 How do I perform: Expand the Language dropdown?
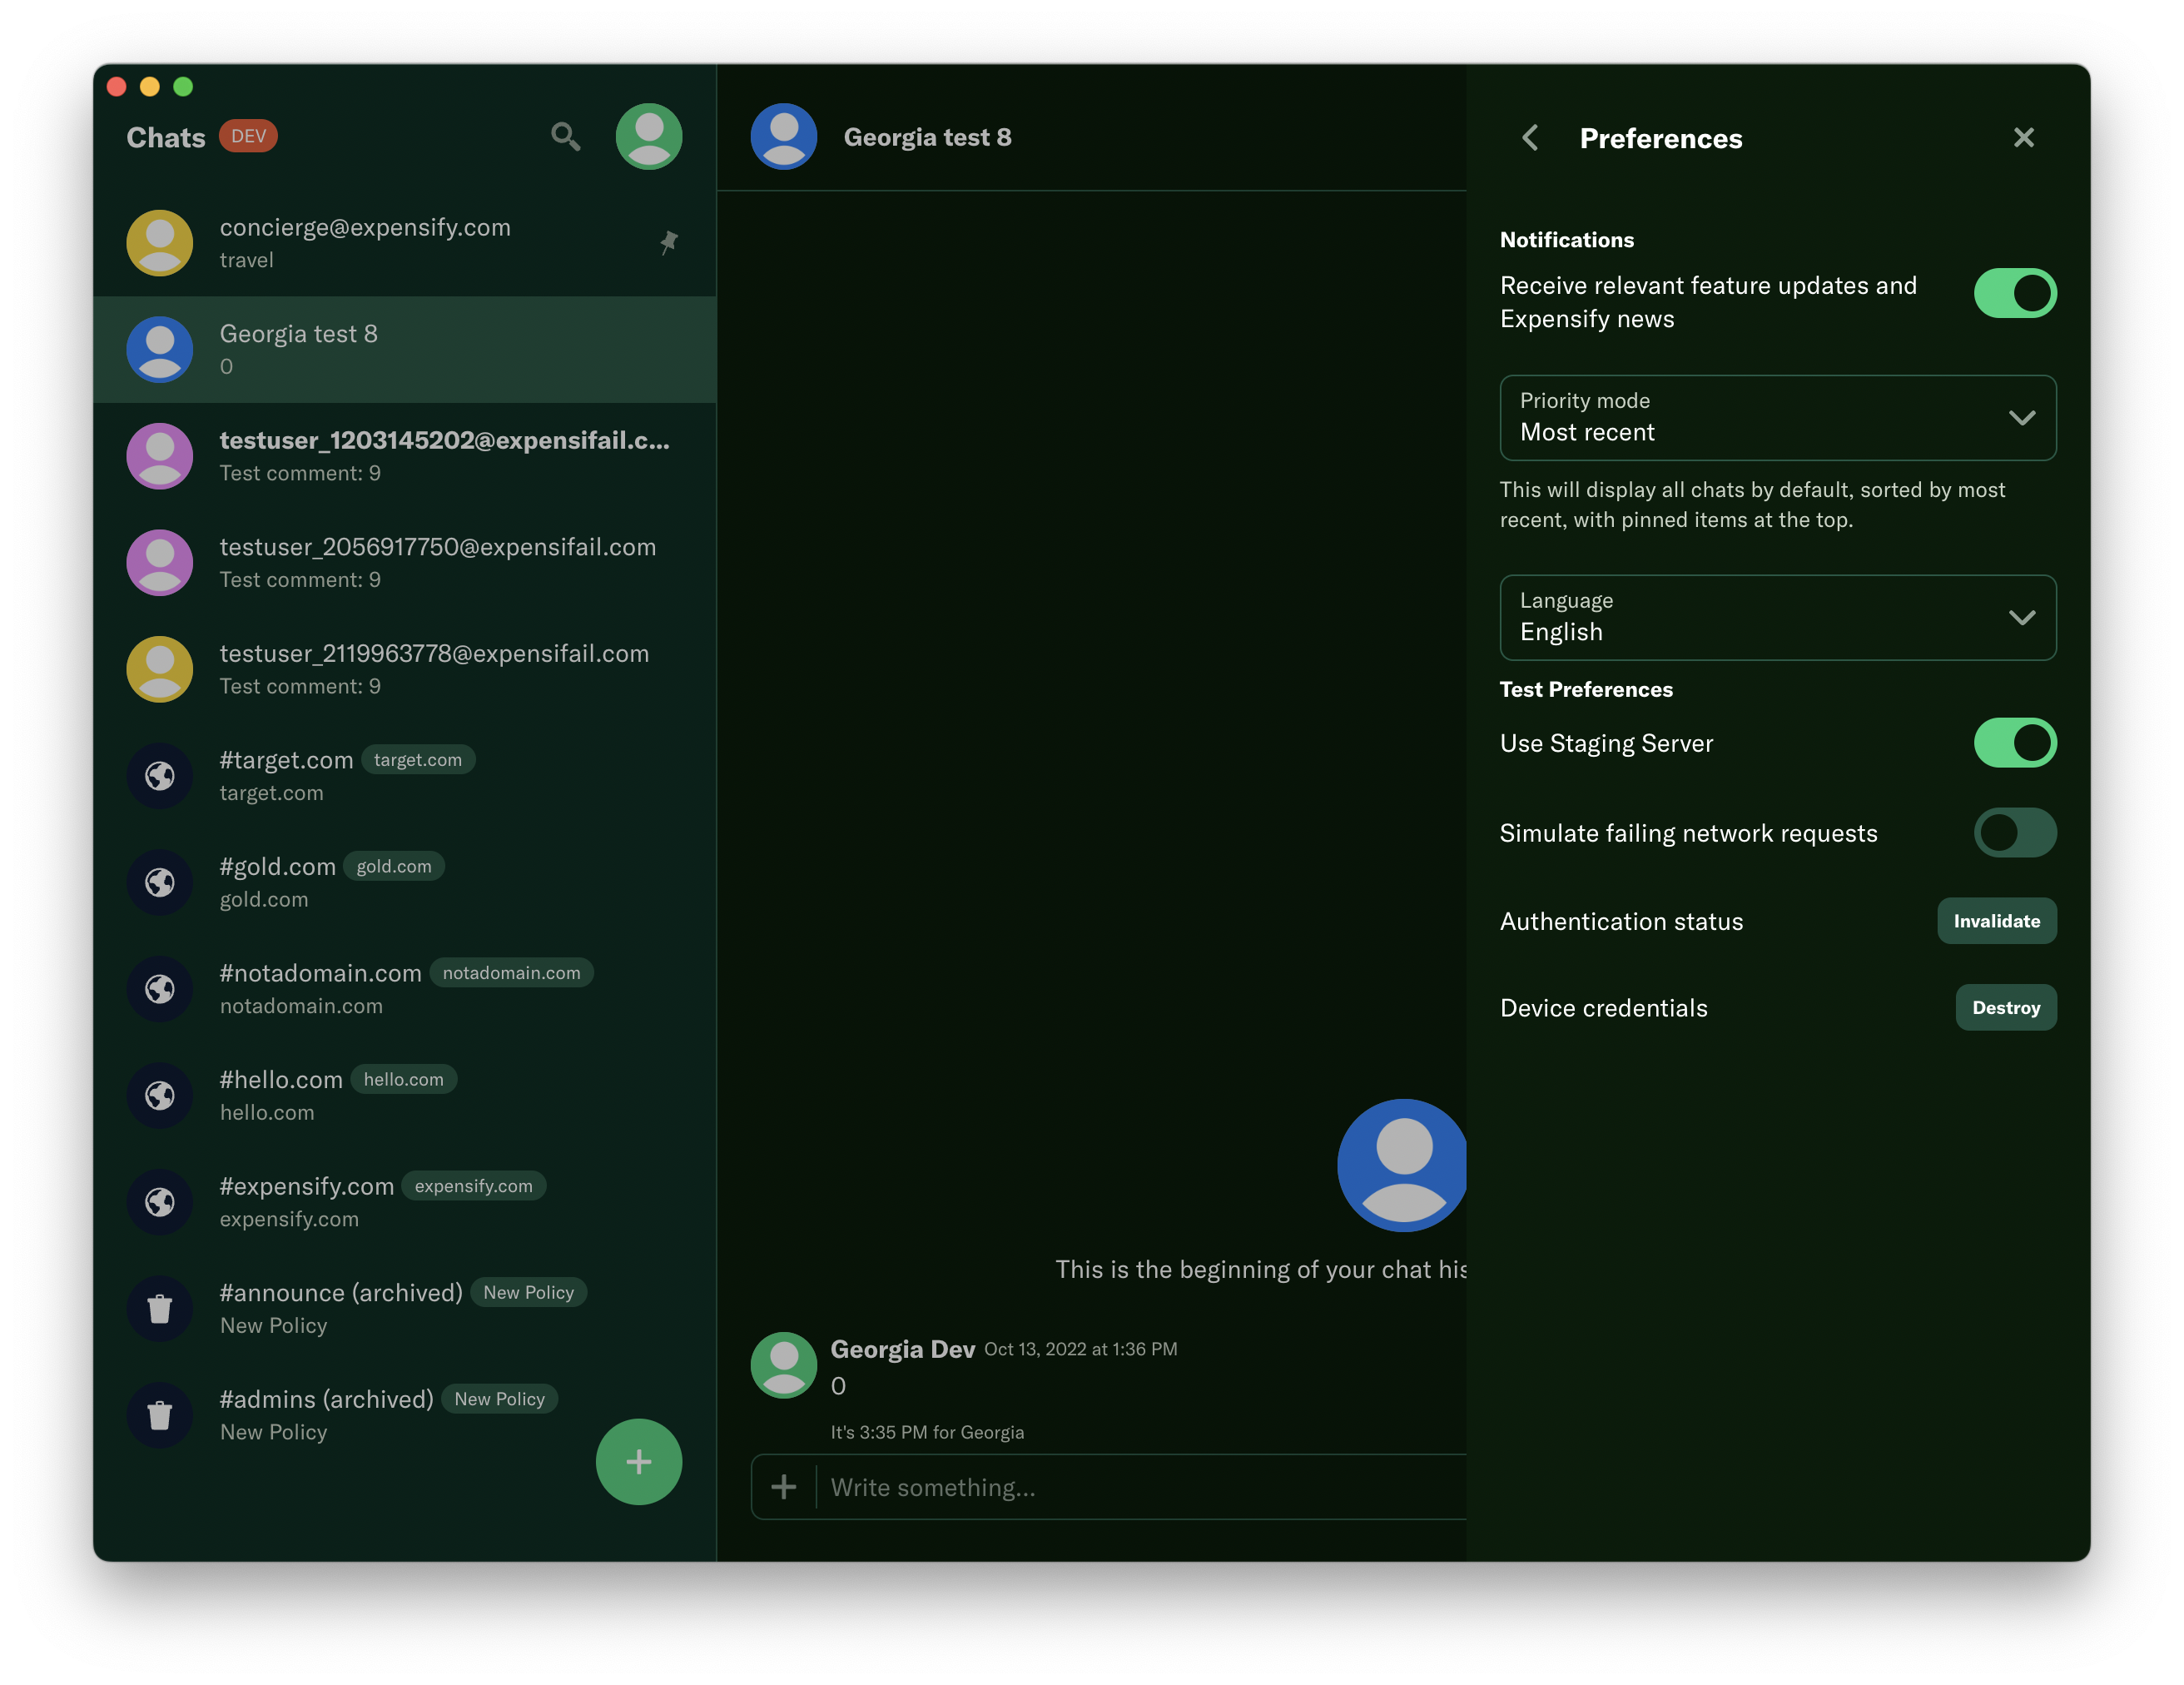tap(1760, 618)
